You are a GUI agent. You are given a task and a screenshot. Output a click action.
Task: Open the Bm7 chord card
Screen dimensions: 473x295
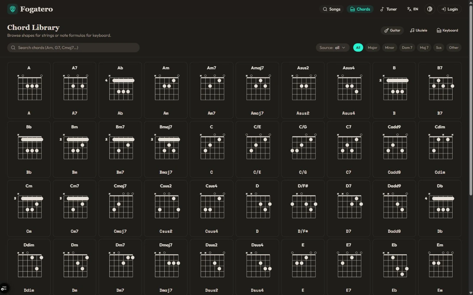(x=120, y=149)
